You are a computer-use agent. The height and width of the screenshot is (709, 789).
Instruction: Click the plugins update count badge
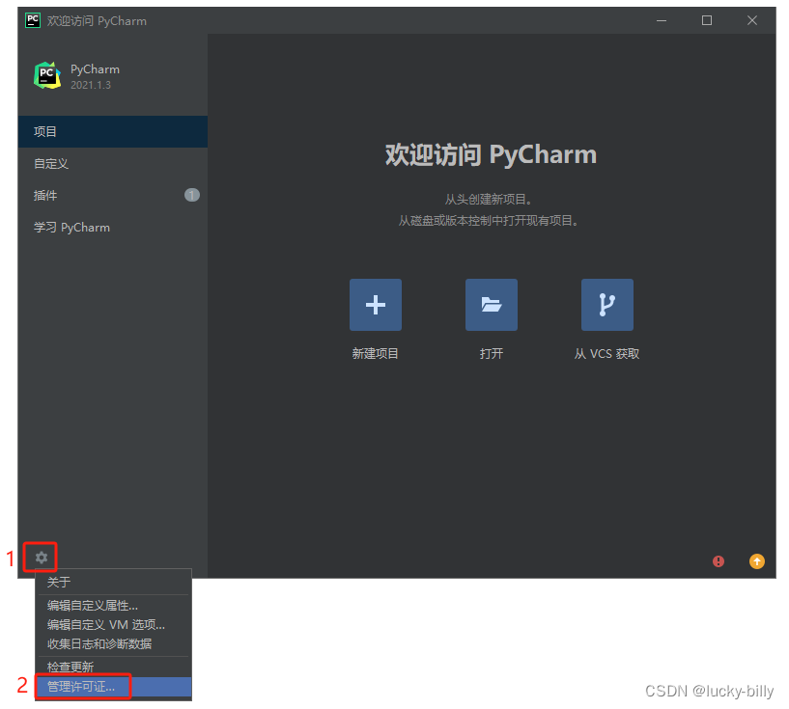tap(192, 195)
